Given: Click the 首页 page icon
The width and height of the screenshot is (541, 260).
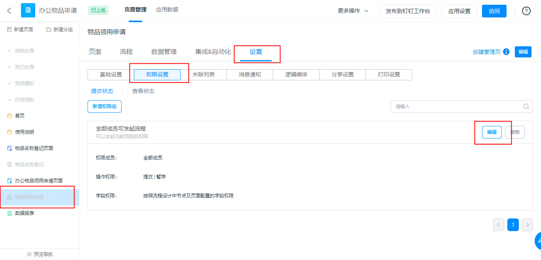Looking at the screenshot, I should (x=10, y=116).
